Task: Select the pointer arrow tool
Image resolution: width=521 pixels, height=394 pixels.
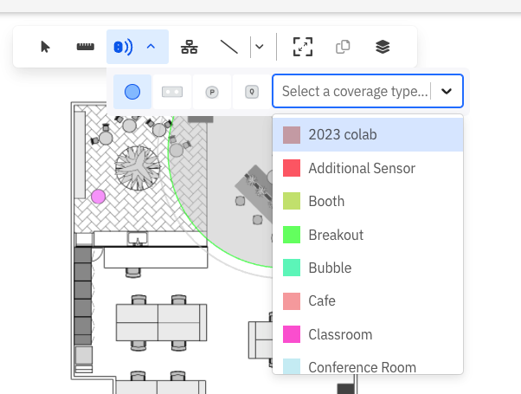Action: point(45,47)
